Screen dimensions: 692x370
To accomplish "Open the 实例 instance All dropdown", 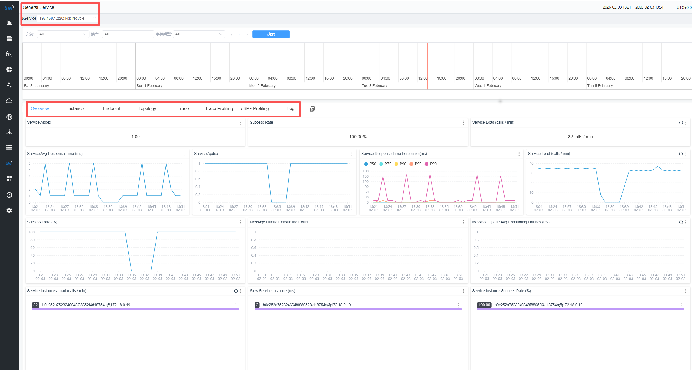I will pyautogui.click(x=63, y=34).
